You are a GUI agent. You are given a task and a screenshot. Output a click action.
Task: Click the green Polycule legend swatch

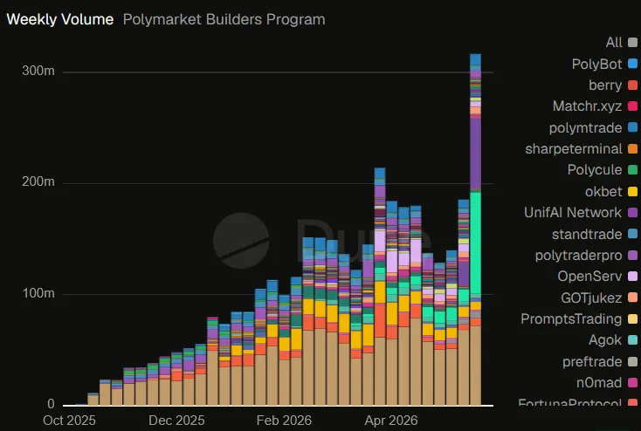click(632, 170)
